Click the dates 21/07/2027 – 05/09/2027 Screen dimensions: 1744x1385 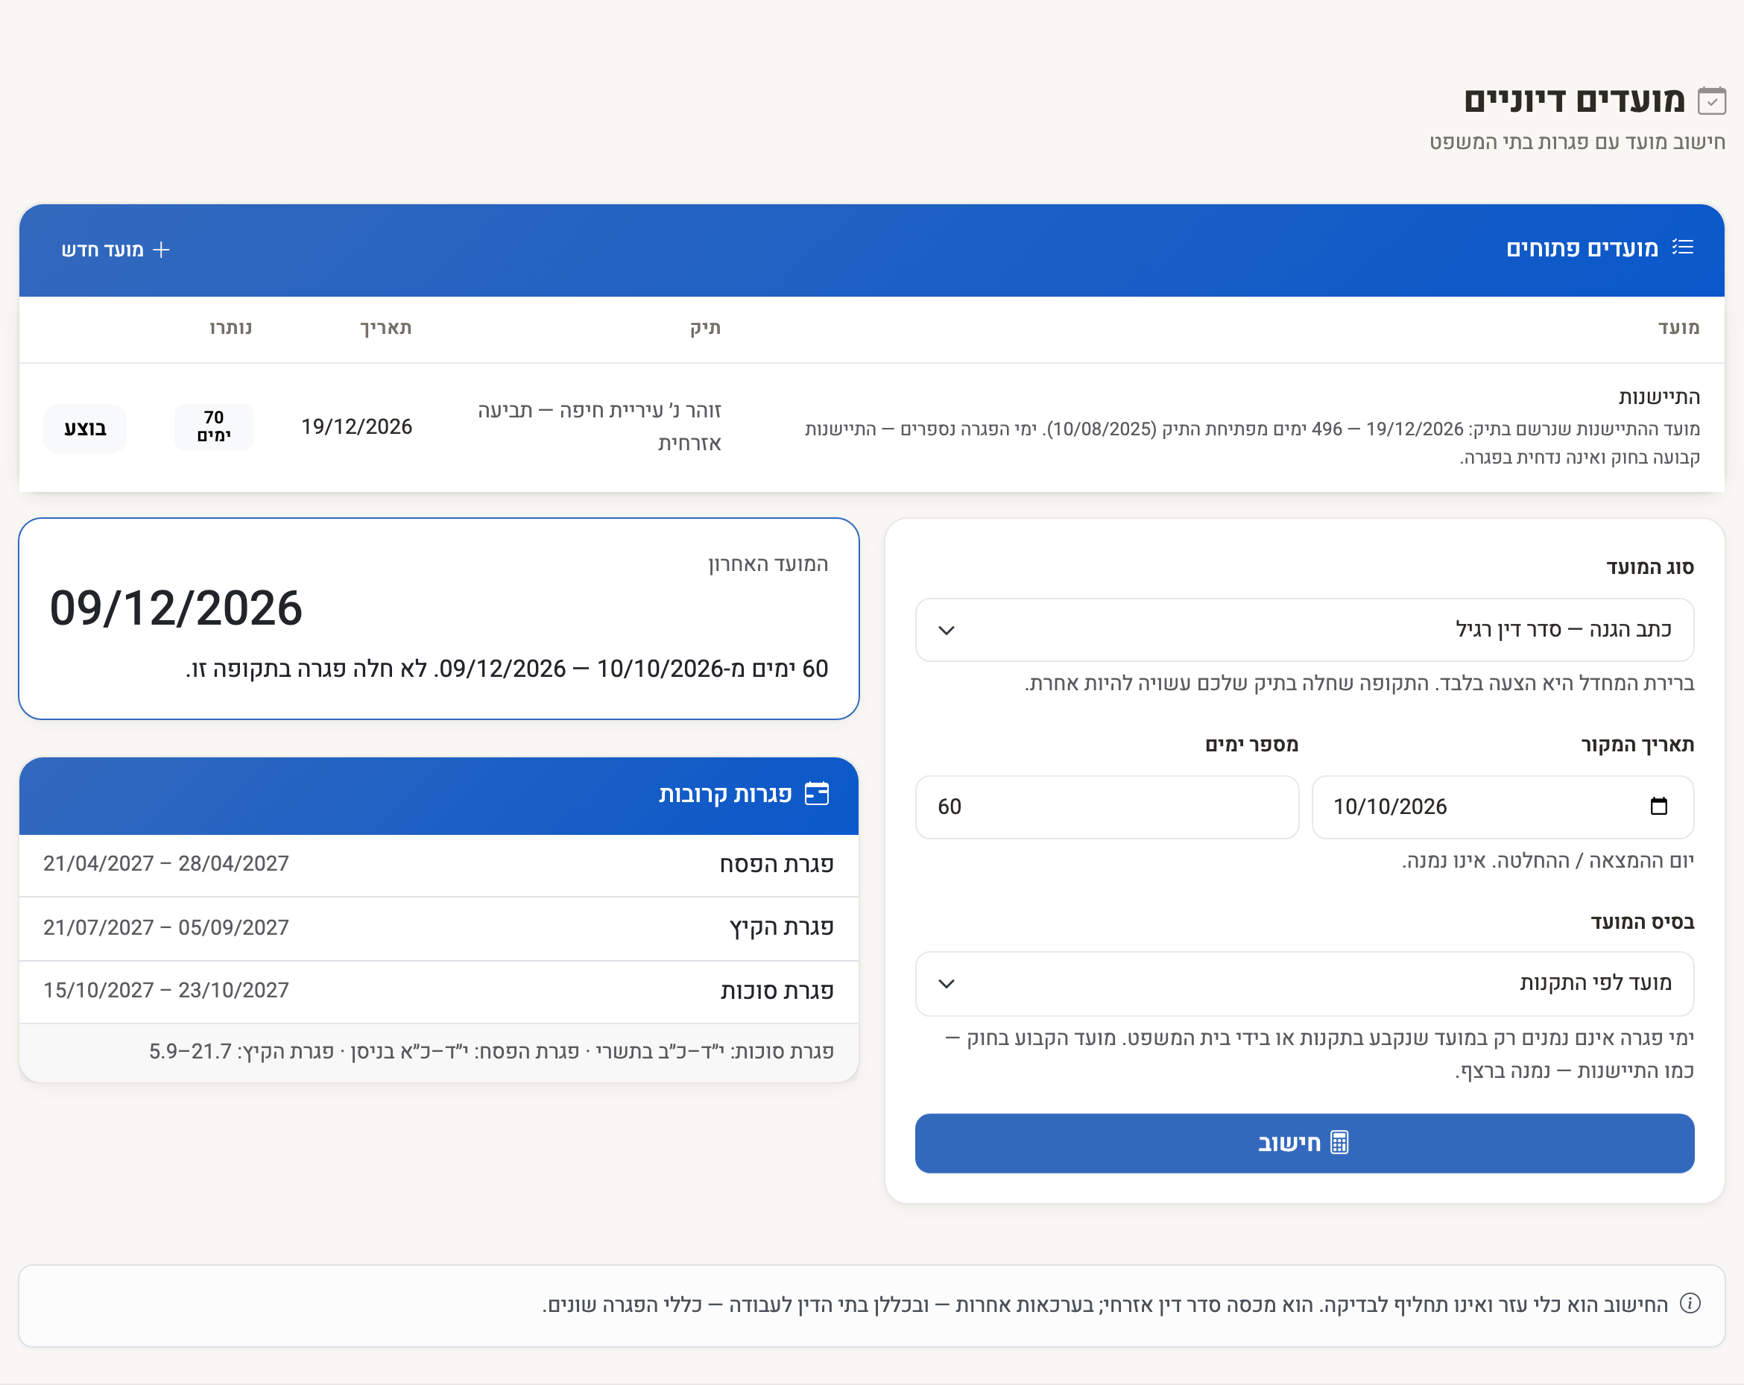click(x=165, y=928)
